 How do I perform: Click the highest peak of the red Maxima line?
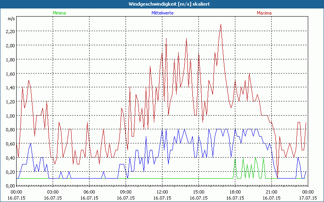(x=221, y=25)
